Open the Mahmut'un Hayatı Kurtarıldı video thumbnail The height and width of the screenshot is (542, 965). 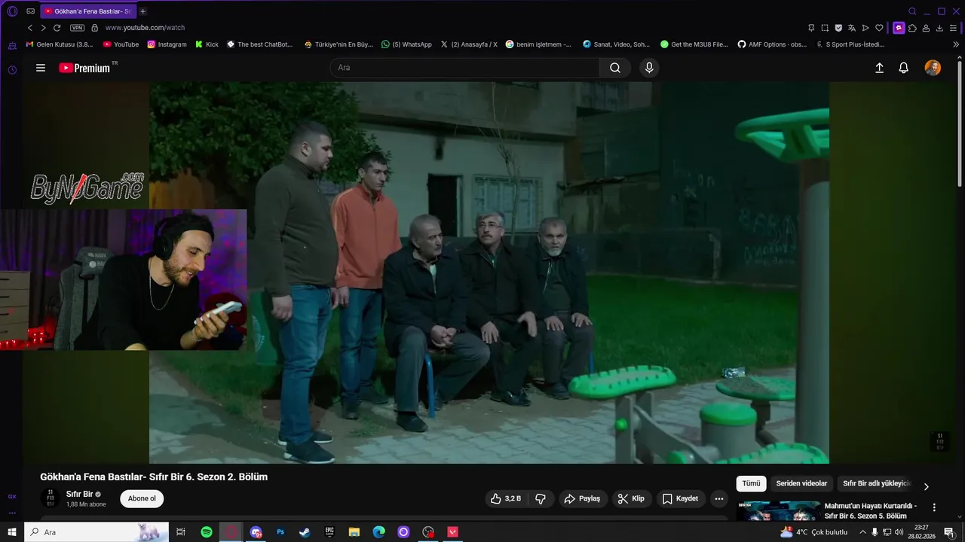tap(779, 511)
